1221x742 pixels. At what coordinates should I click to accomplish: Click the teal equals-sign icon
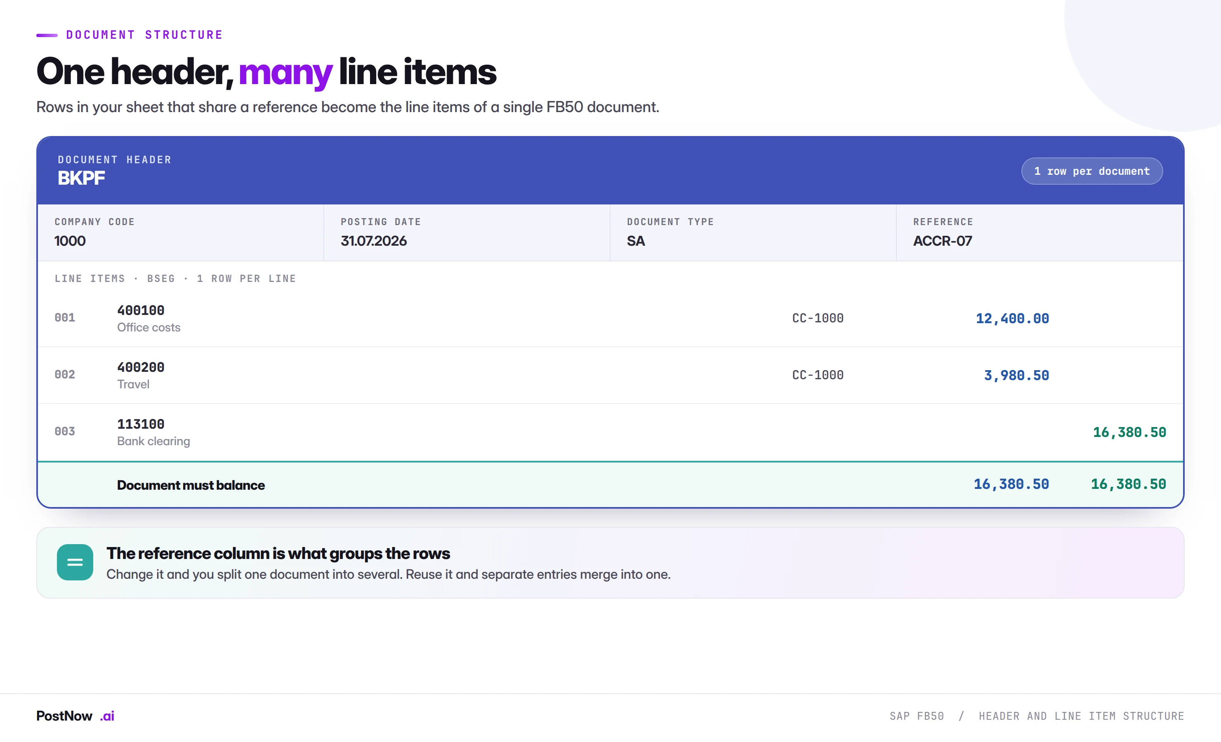point(75,562)
